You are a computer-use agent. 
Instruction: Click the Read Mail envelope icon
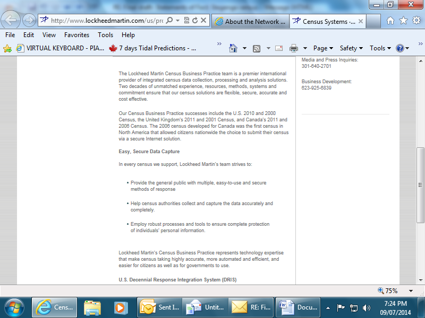(278, 48)
